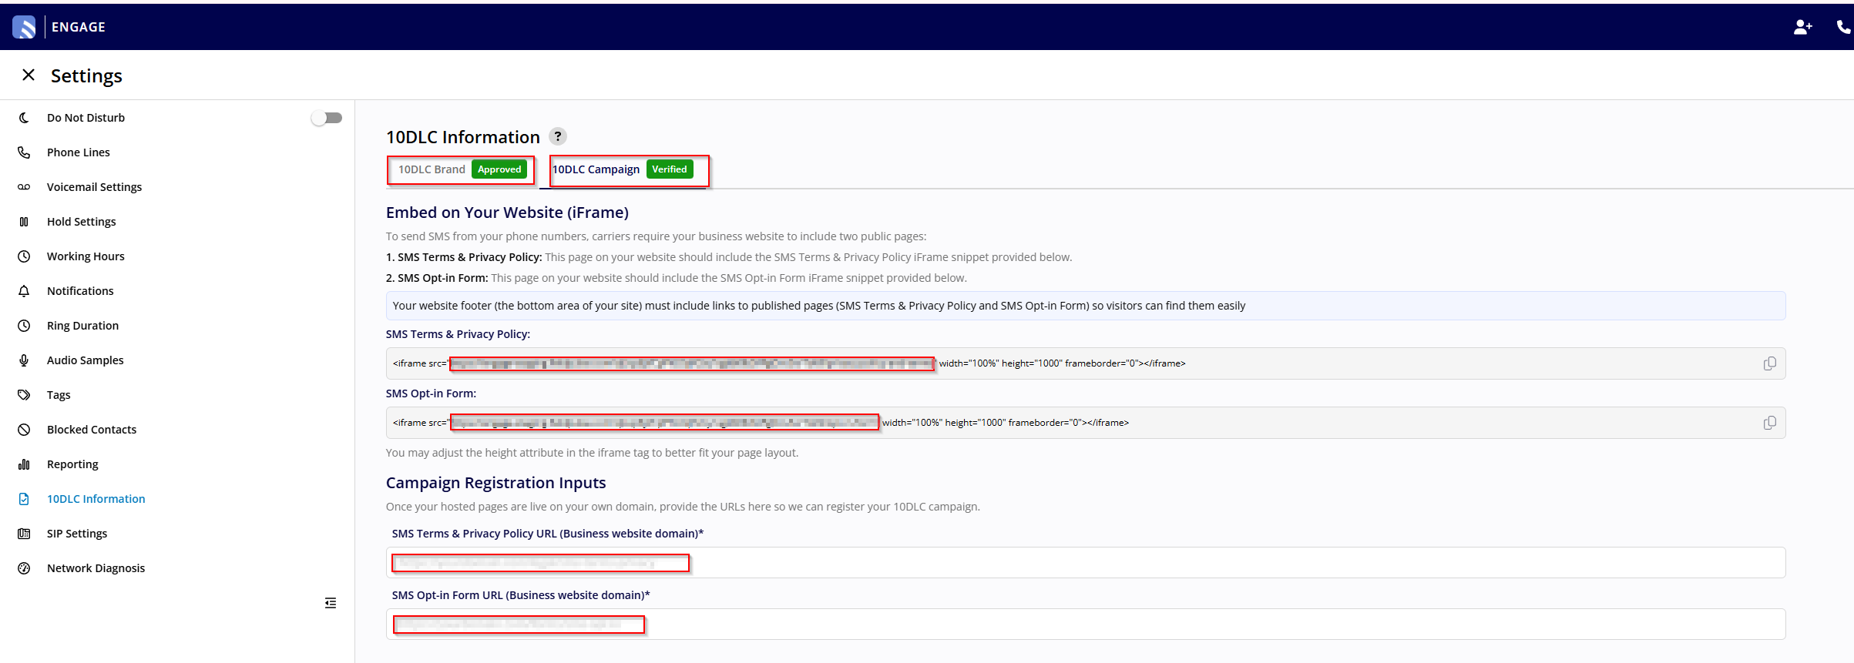Click the Engage logo icon
This screenshot has width=1854, height=663.
point(24,27)
